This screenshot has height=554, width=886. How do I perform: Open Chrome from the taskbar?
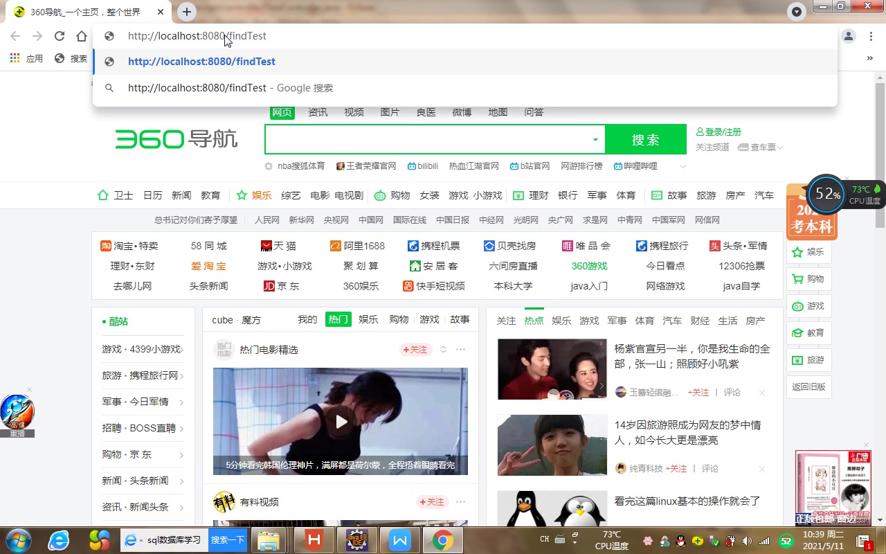pyautogui.click(x=443, y=540)
